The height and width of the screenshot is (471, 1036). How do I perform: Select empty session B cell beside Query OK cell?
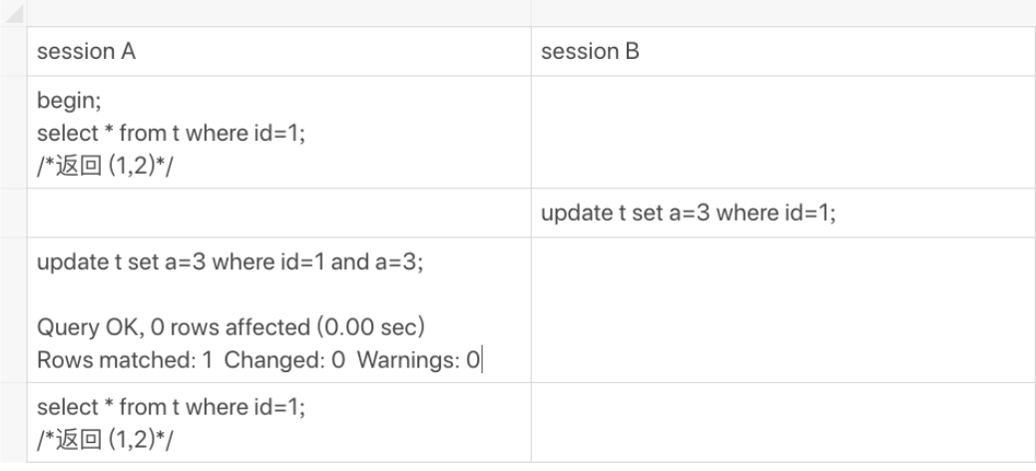tap(783, 309)
